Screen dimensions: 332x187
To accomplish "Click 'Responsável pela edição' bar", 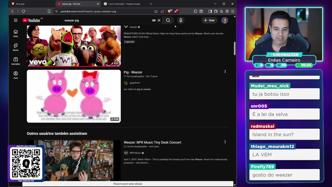I will coord(128,184).
